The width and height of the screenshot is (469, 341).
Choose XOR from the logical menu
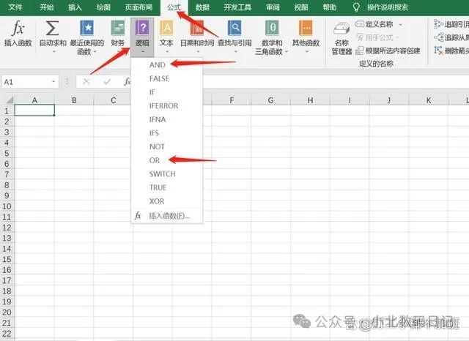coord(167,201)
